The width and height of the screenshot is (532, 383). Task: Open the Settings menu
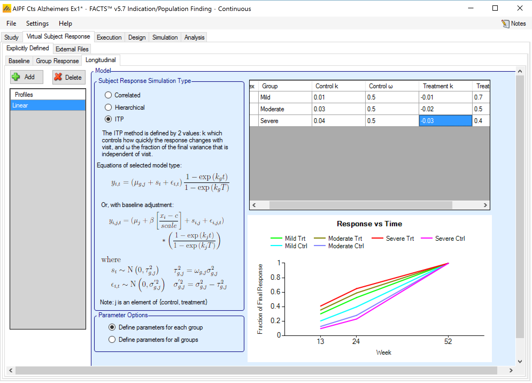pyautogui.click(x=37, y=24)
